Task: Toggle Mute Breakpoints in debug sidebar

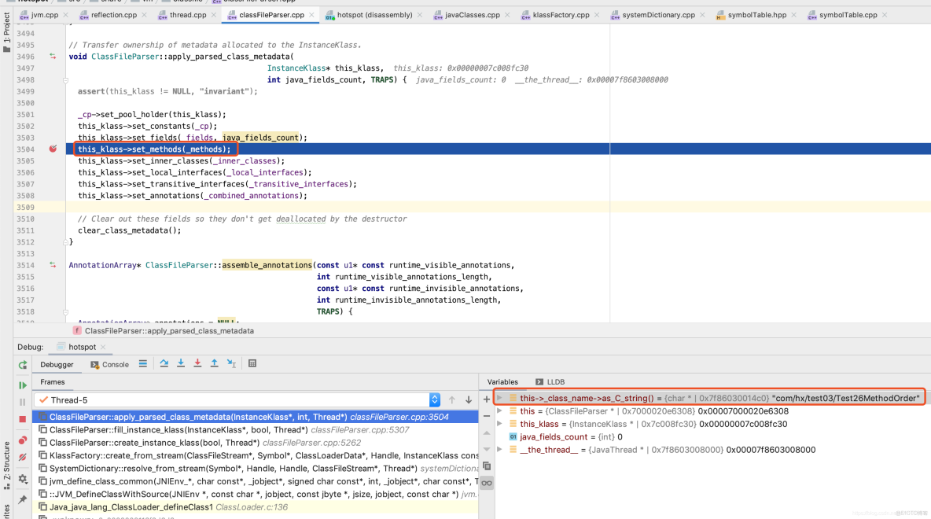Action: [x=22, y=457]
